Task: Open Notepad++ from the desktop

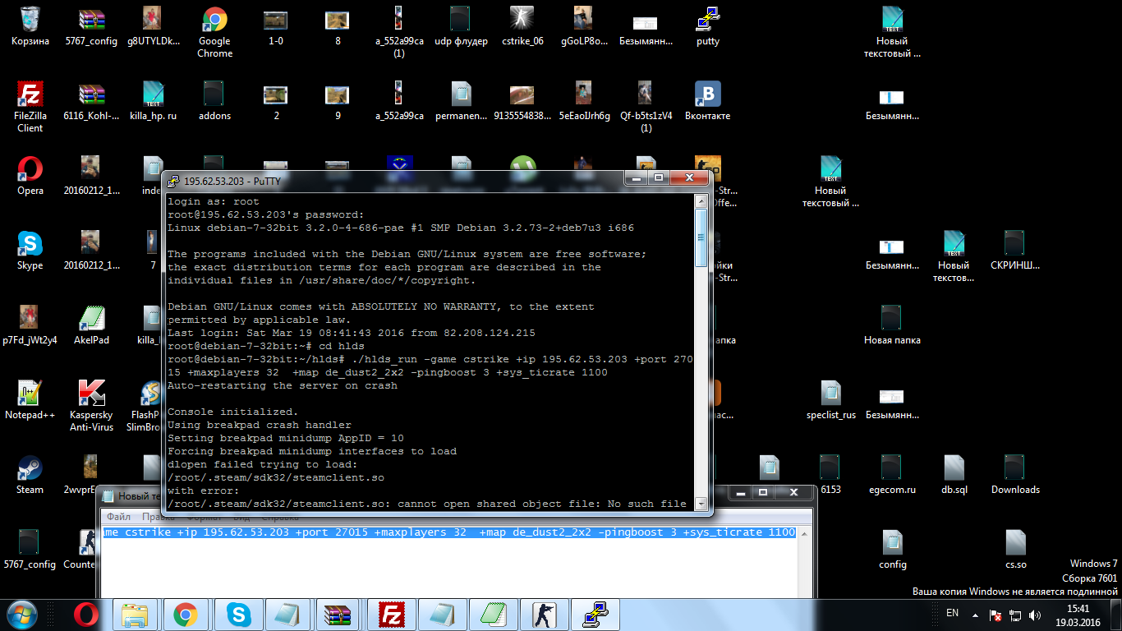Action: coord(30,400)
